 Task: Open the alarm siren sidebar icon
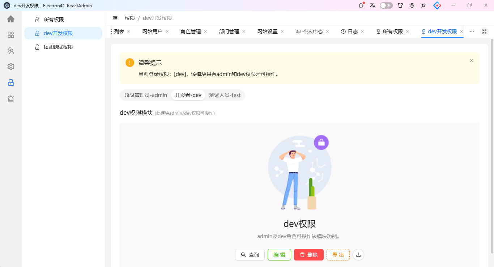click(11, 98)
